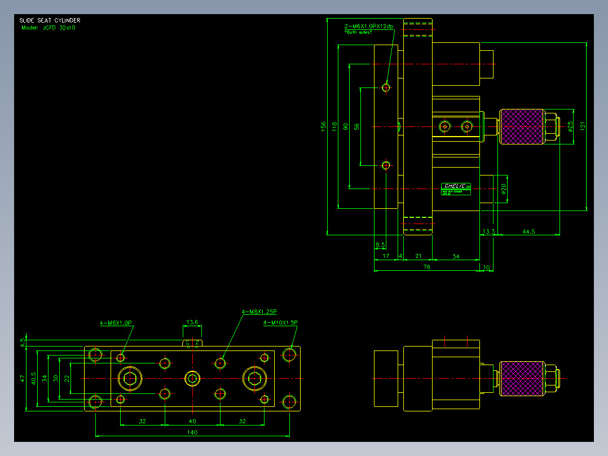Viewport: 608px width, 456px height.
Task: Select the 140 overall width dimension
Action: point(192,432)
